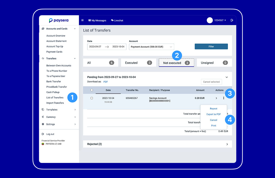Collapse the Pending transfers section

pos(227,77)
